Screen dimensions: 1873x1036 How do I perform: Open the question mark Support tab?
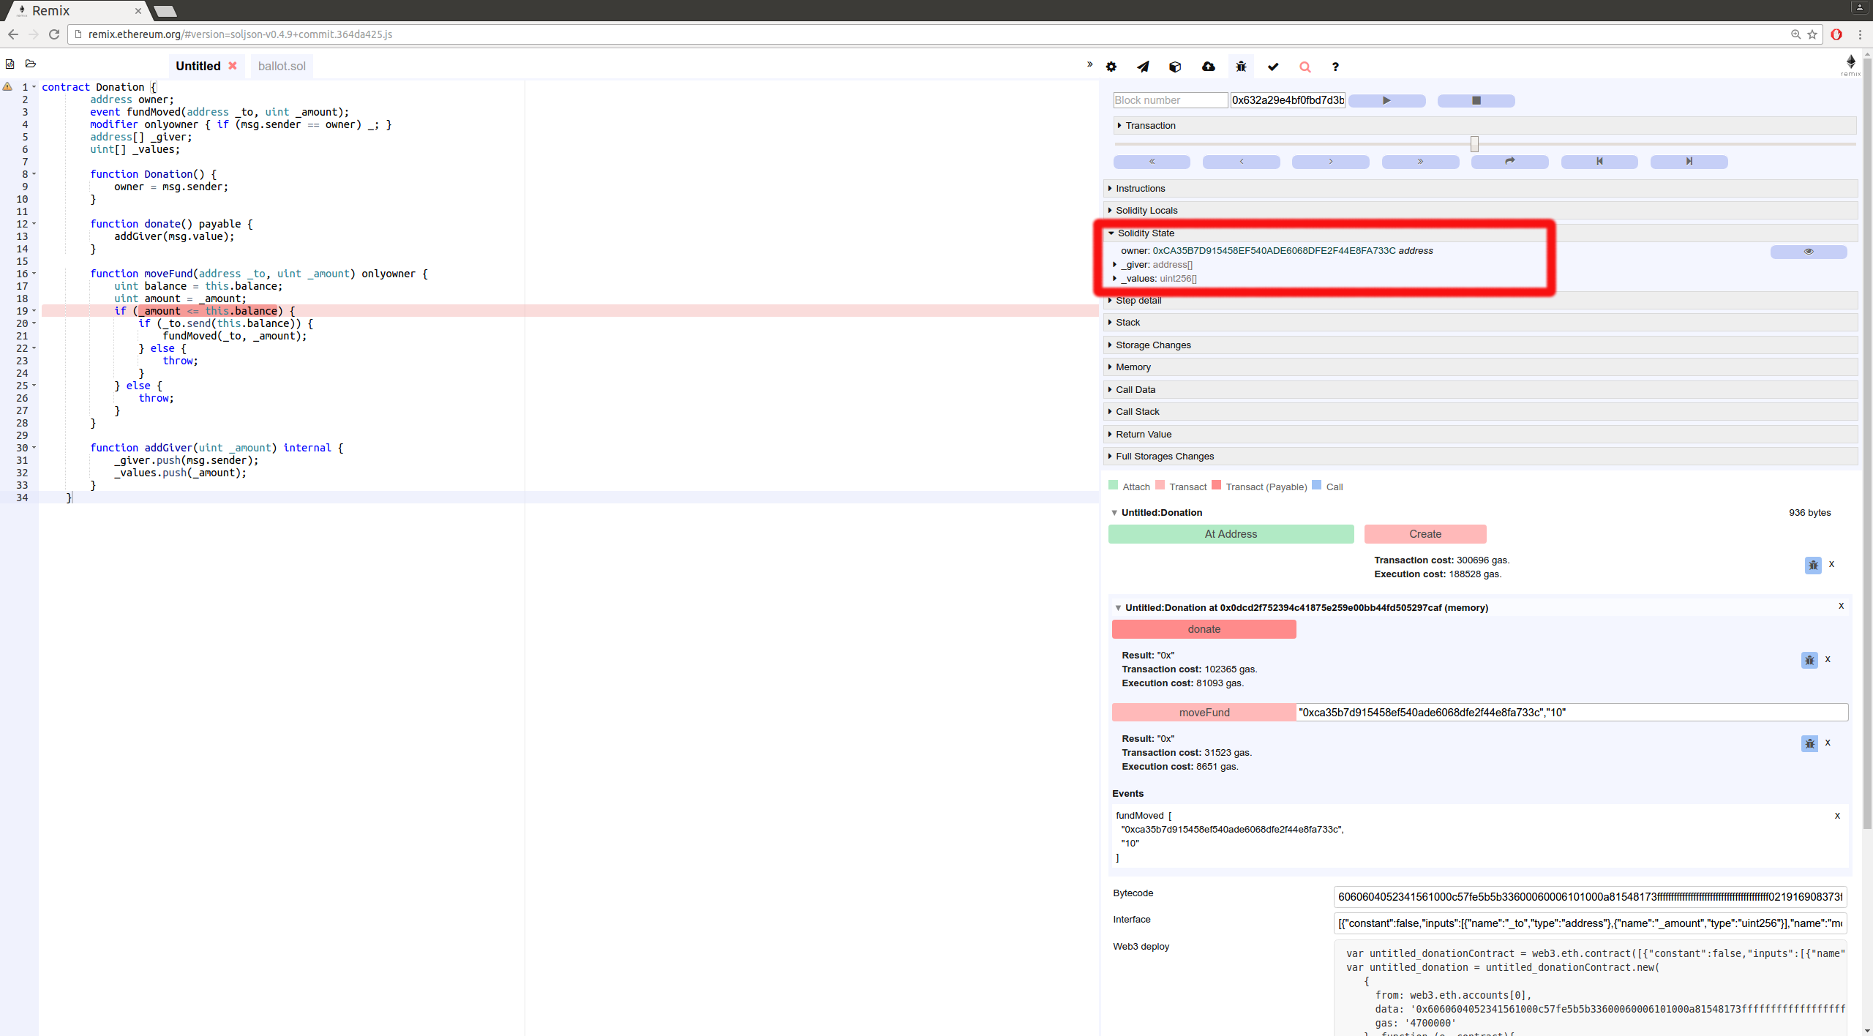[1335, 67]
